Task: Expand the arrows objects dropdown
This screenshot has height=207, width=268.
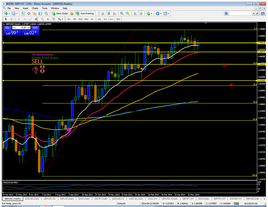Action: click(x=63, y=19)
